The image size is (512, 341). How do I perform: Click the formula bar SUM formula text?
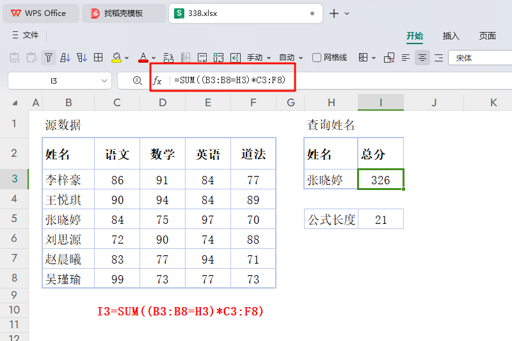tap(230, 80)
